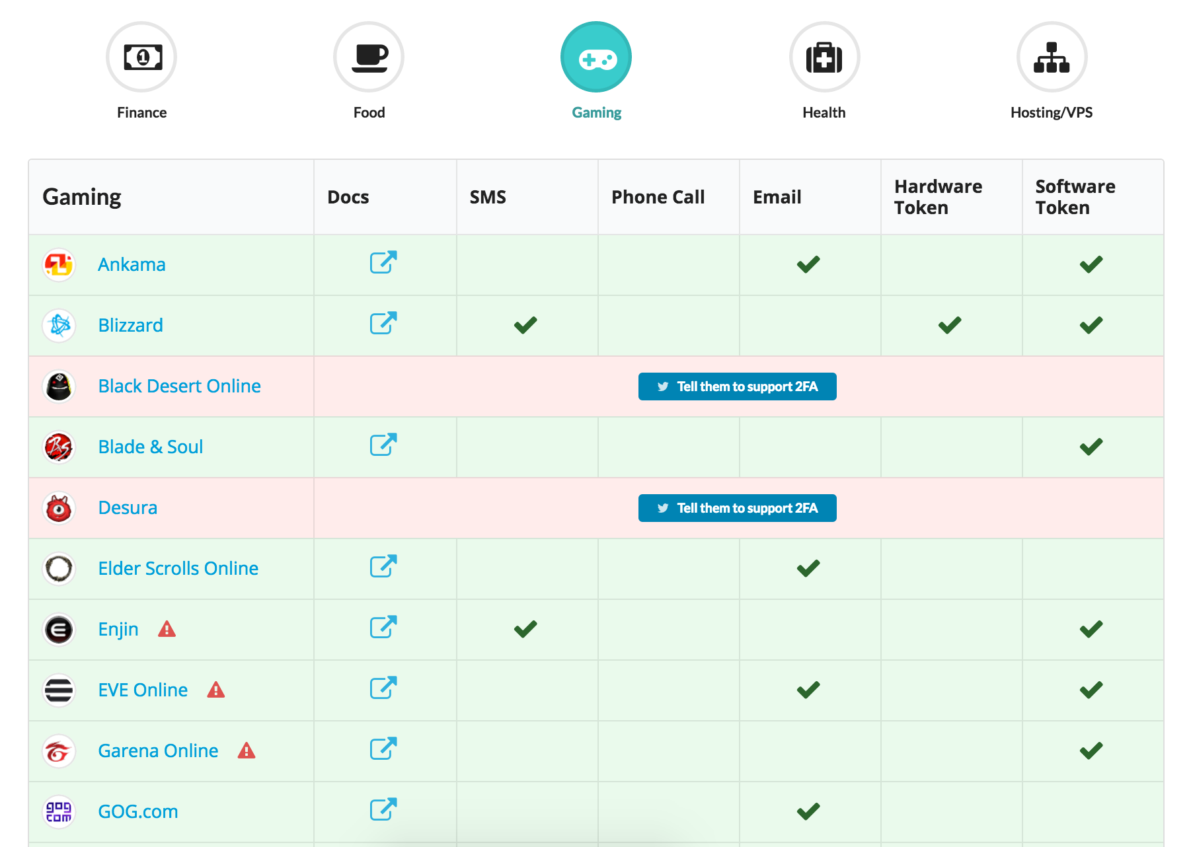
Task: Open the Blade & Soul link
Action: click(150, 447)
